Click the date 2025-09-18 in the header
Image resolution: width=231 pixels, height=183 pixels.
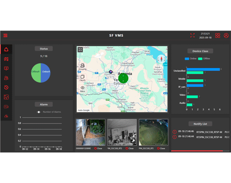click(205, 38)
